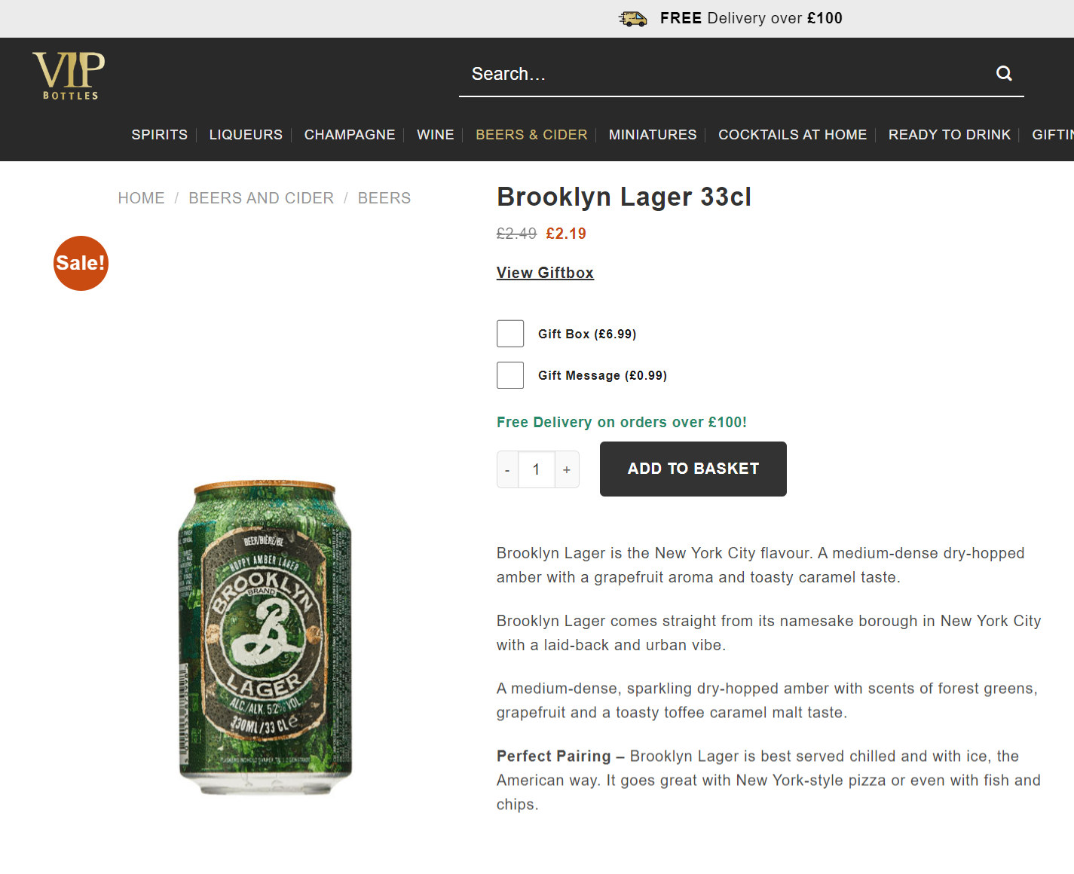
Task: Tick the Gift Box checkbox
Action: (510, 334)
